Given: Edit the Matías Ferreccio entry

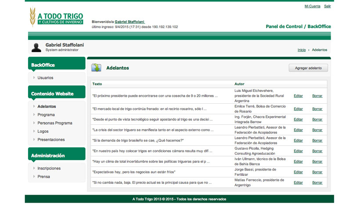Looking at the screenshot, I should [x=298, y=182].
